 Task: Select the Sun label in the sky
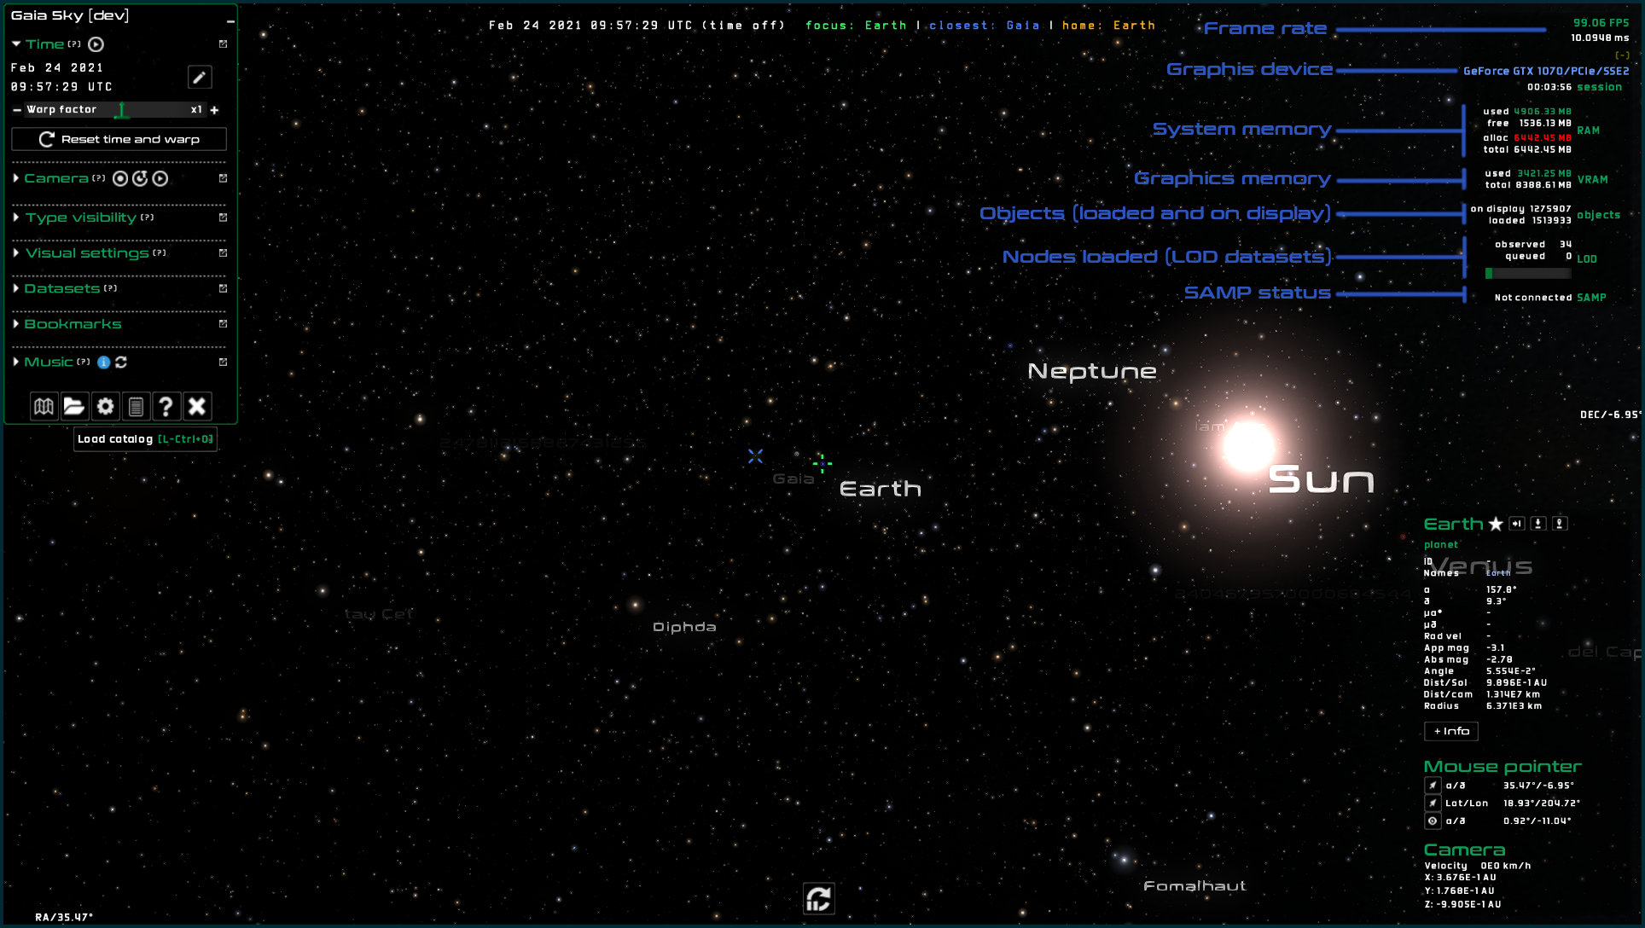pyautogui.click(x=1322, y=480)
